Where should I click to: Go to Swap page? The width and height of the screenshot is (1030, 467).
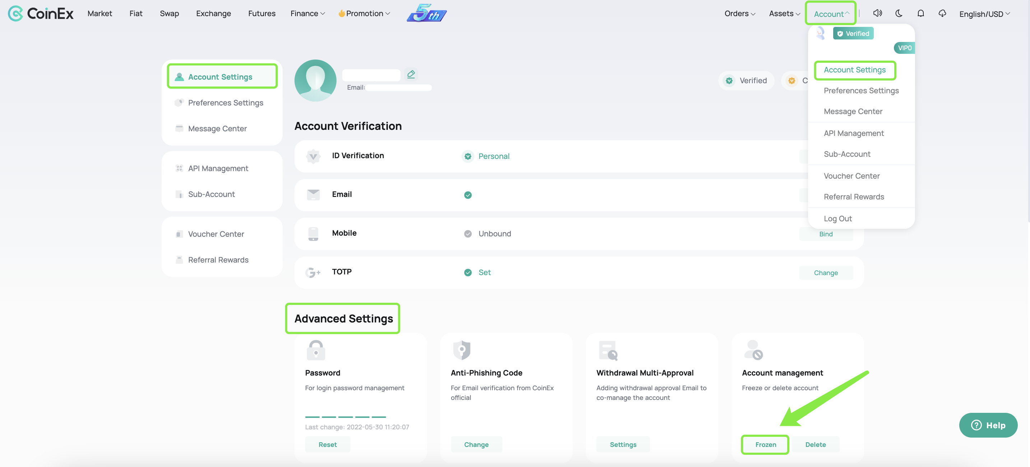169,13
